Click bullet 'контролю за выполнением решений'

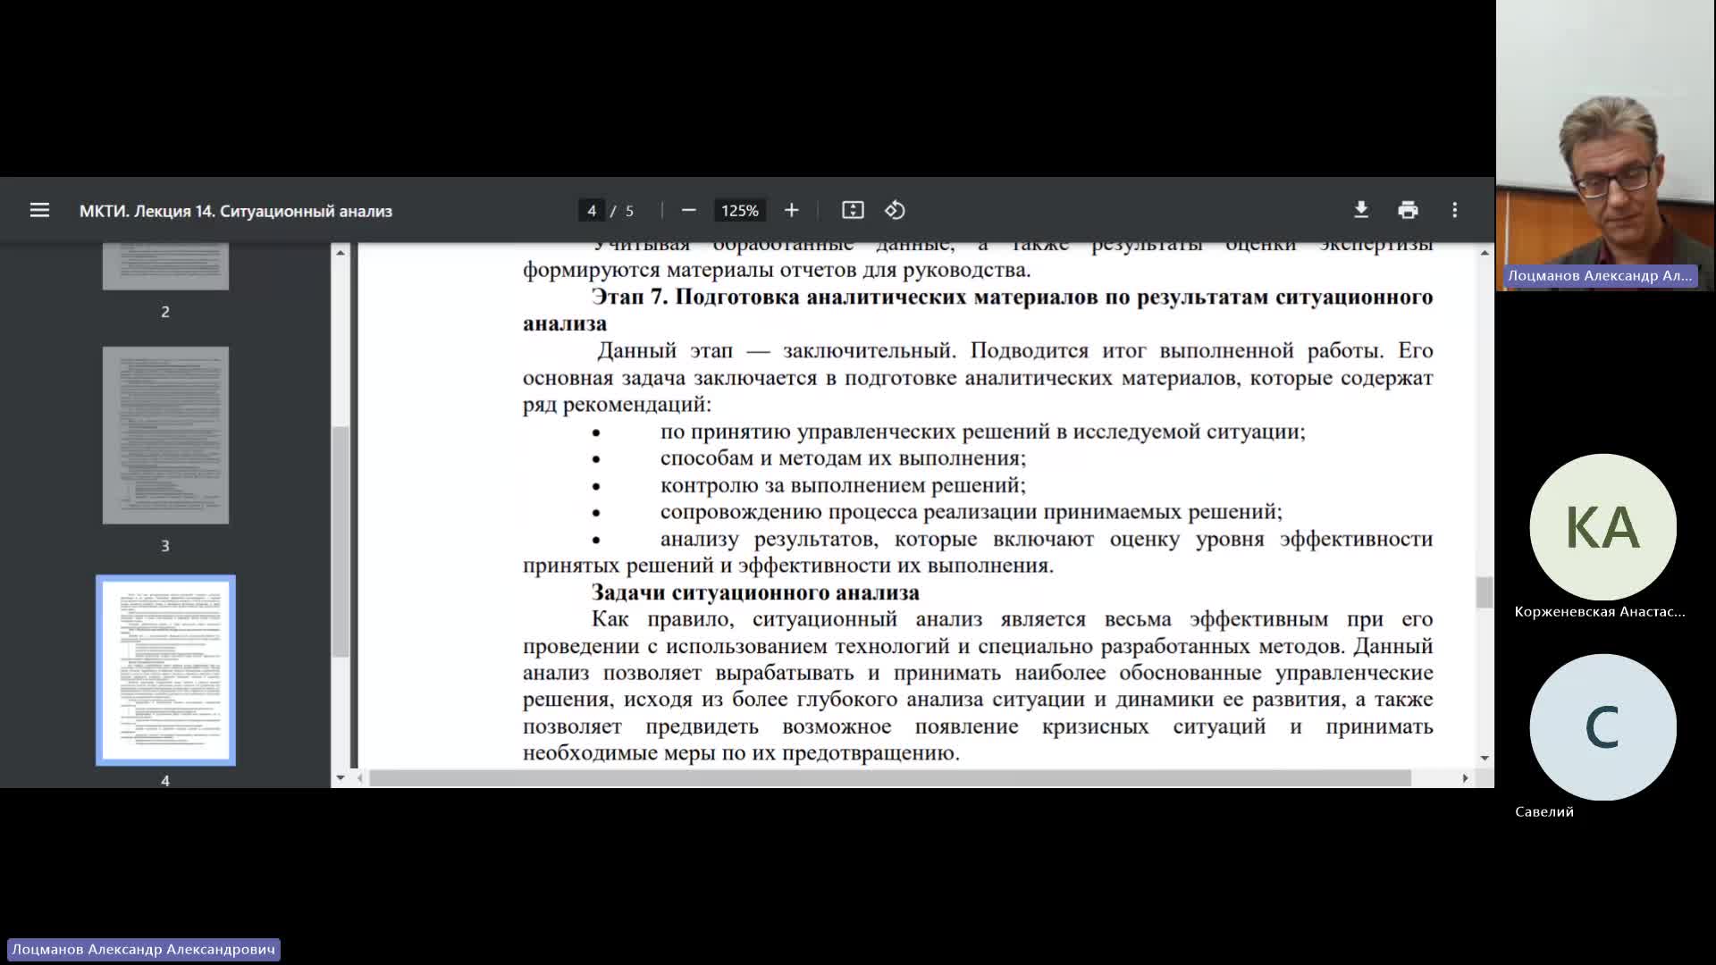pos(843,485)
